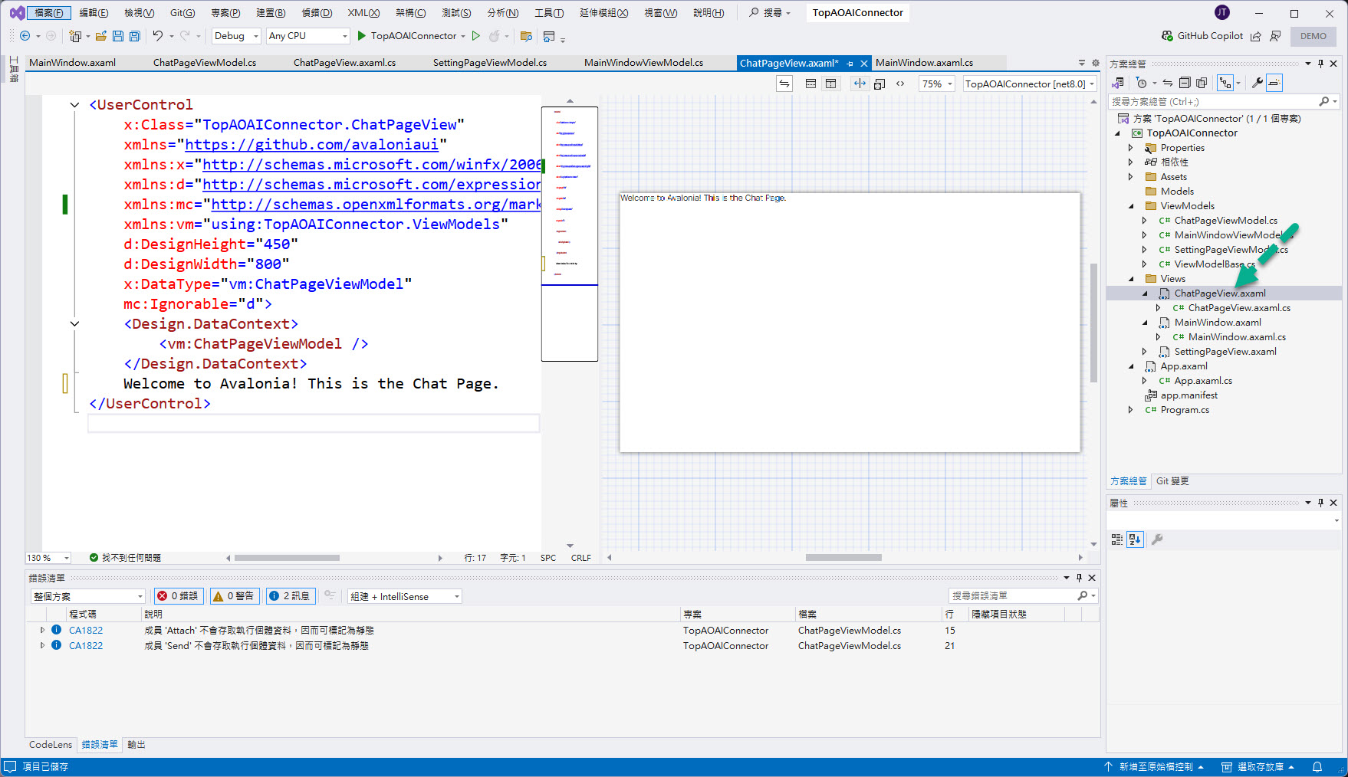Open the 75% designer zoom dropdown

tap(938, 84)
